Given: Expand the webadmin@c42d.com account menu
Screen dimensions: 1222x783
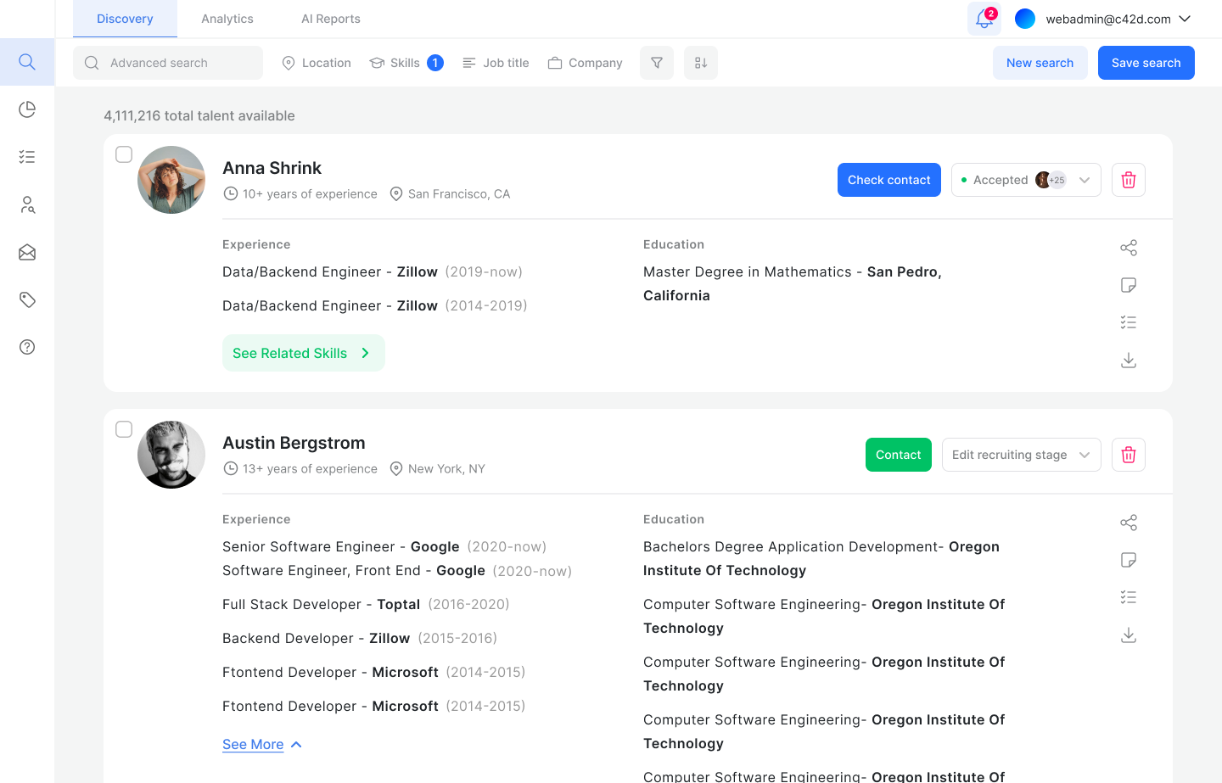Looking at the screenshot, I should point(1186,19).
